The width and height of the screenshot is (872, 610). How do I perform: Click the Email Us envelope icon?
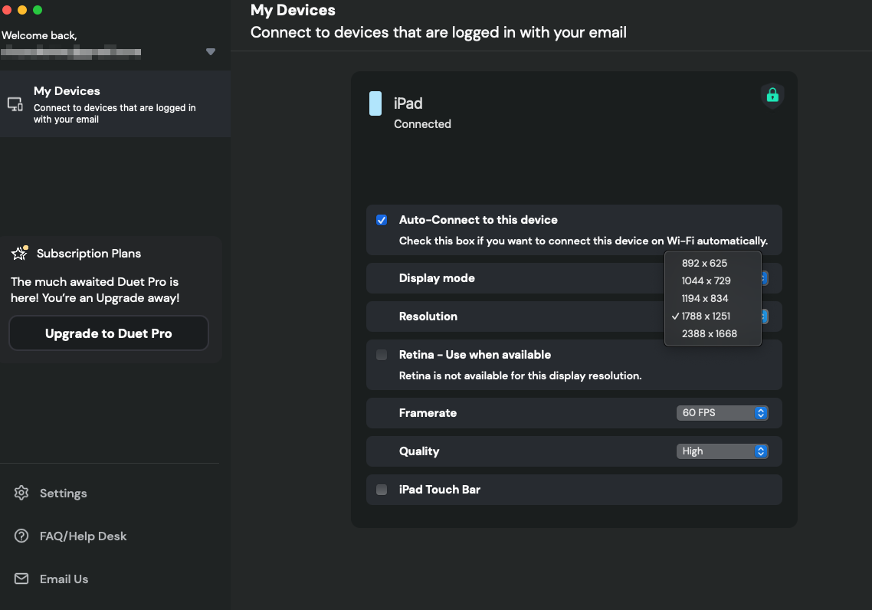tap(21, 579)
